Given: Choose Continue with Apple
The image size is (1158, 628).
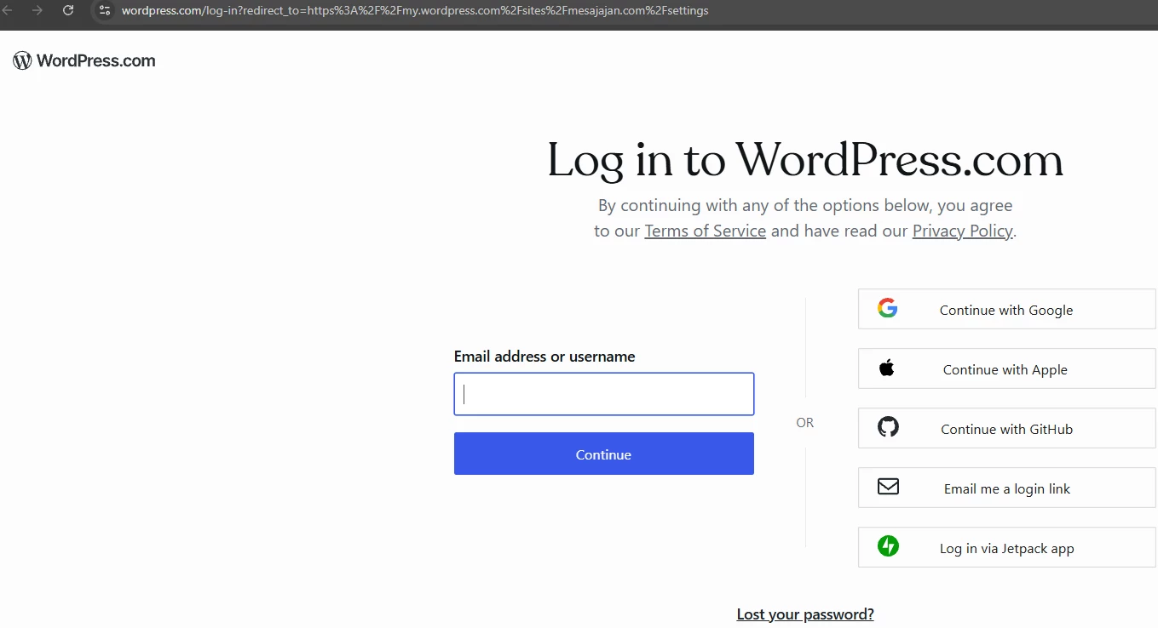Looking at the screenshot, I should pos(1006,368).
